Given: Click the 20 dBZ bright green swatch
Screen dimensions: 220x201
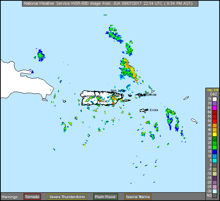Looking at the screenshot, I should pos(214,147).
